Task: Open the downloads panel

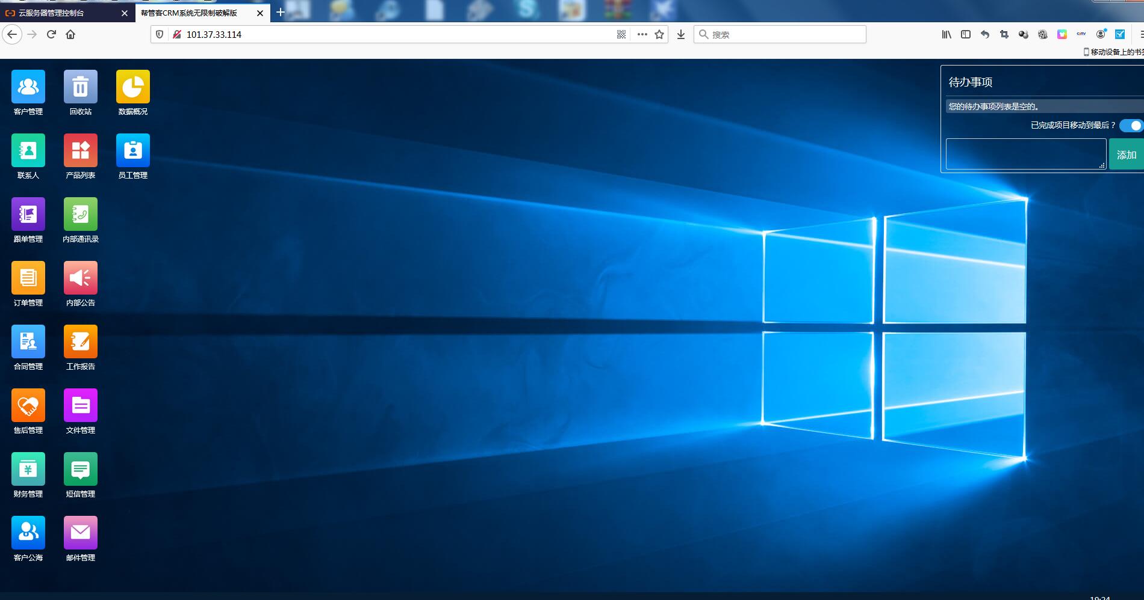Action: (681, 34)
